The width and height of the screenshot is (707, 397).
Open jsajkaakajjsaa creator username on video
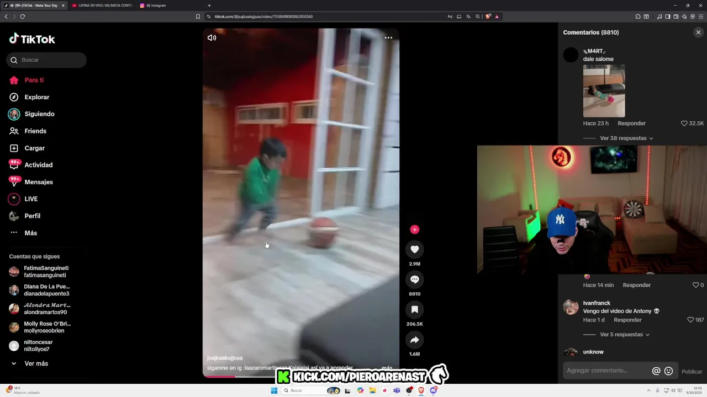[x=225, y=358]
